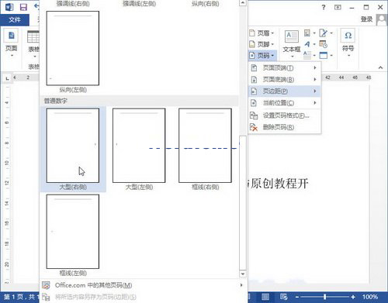
Task: Choose the 框线(右侧) page number thumbnail
Action: tap(205, 146)
